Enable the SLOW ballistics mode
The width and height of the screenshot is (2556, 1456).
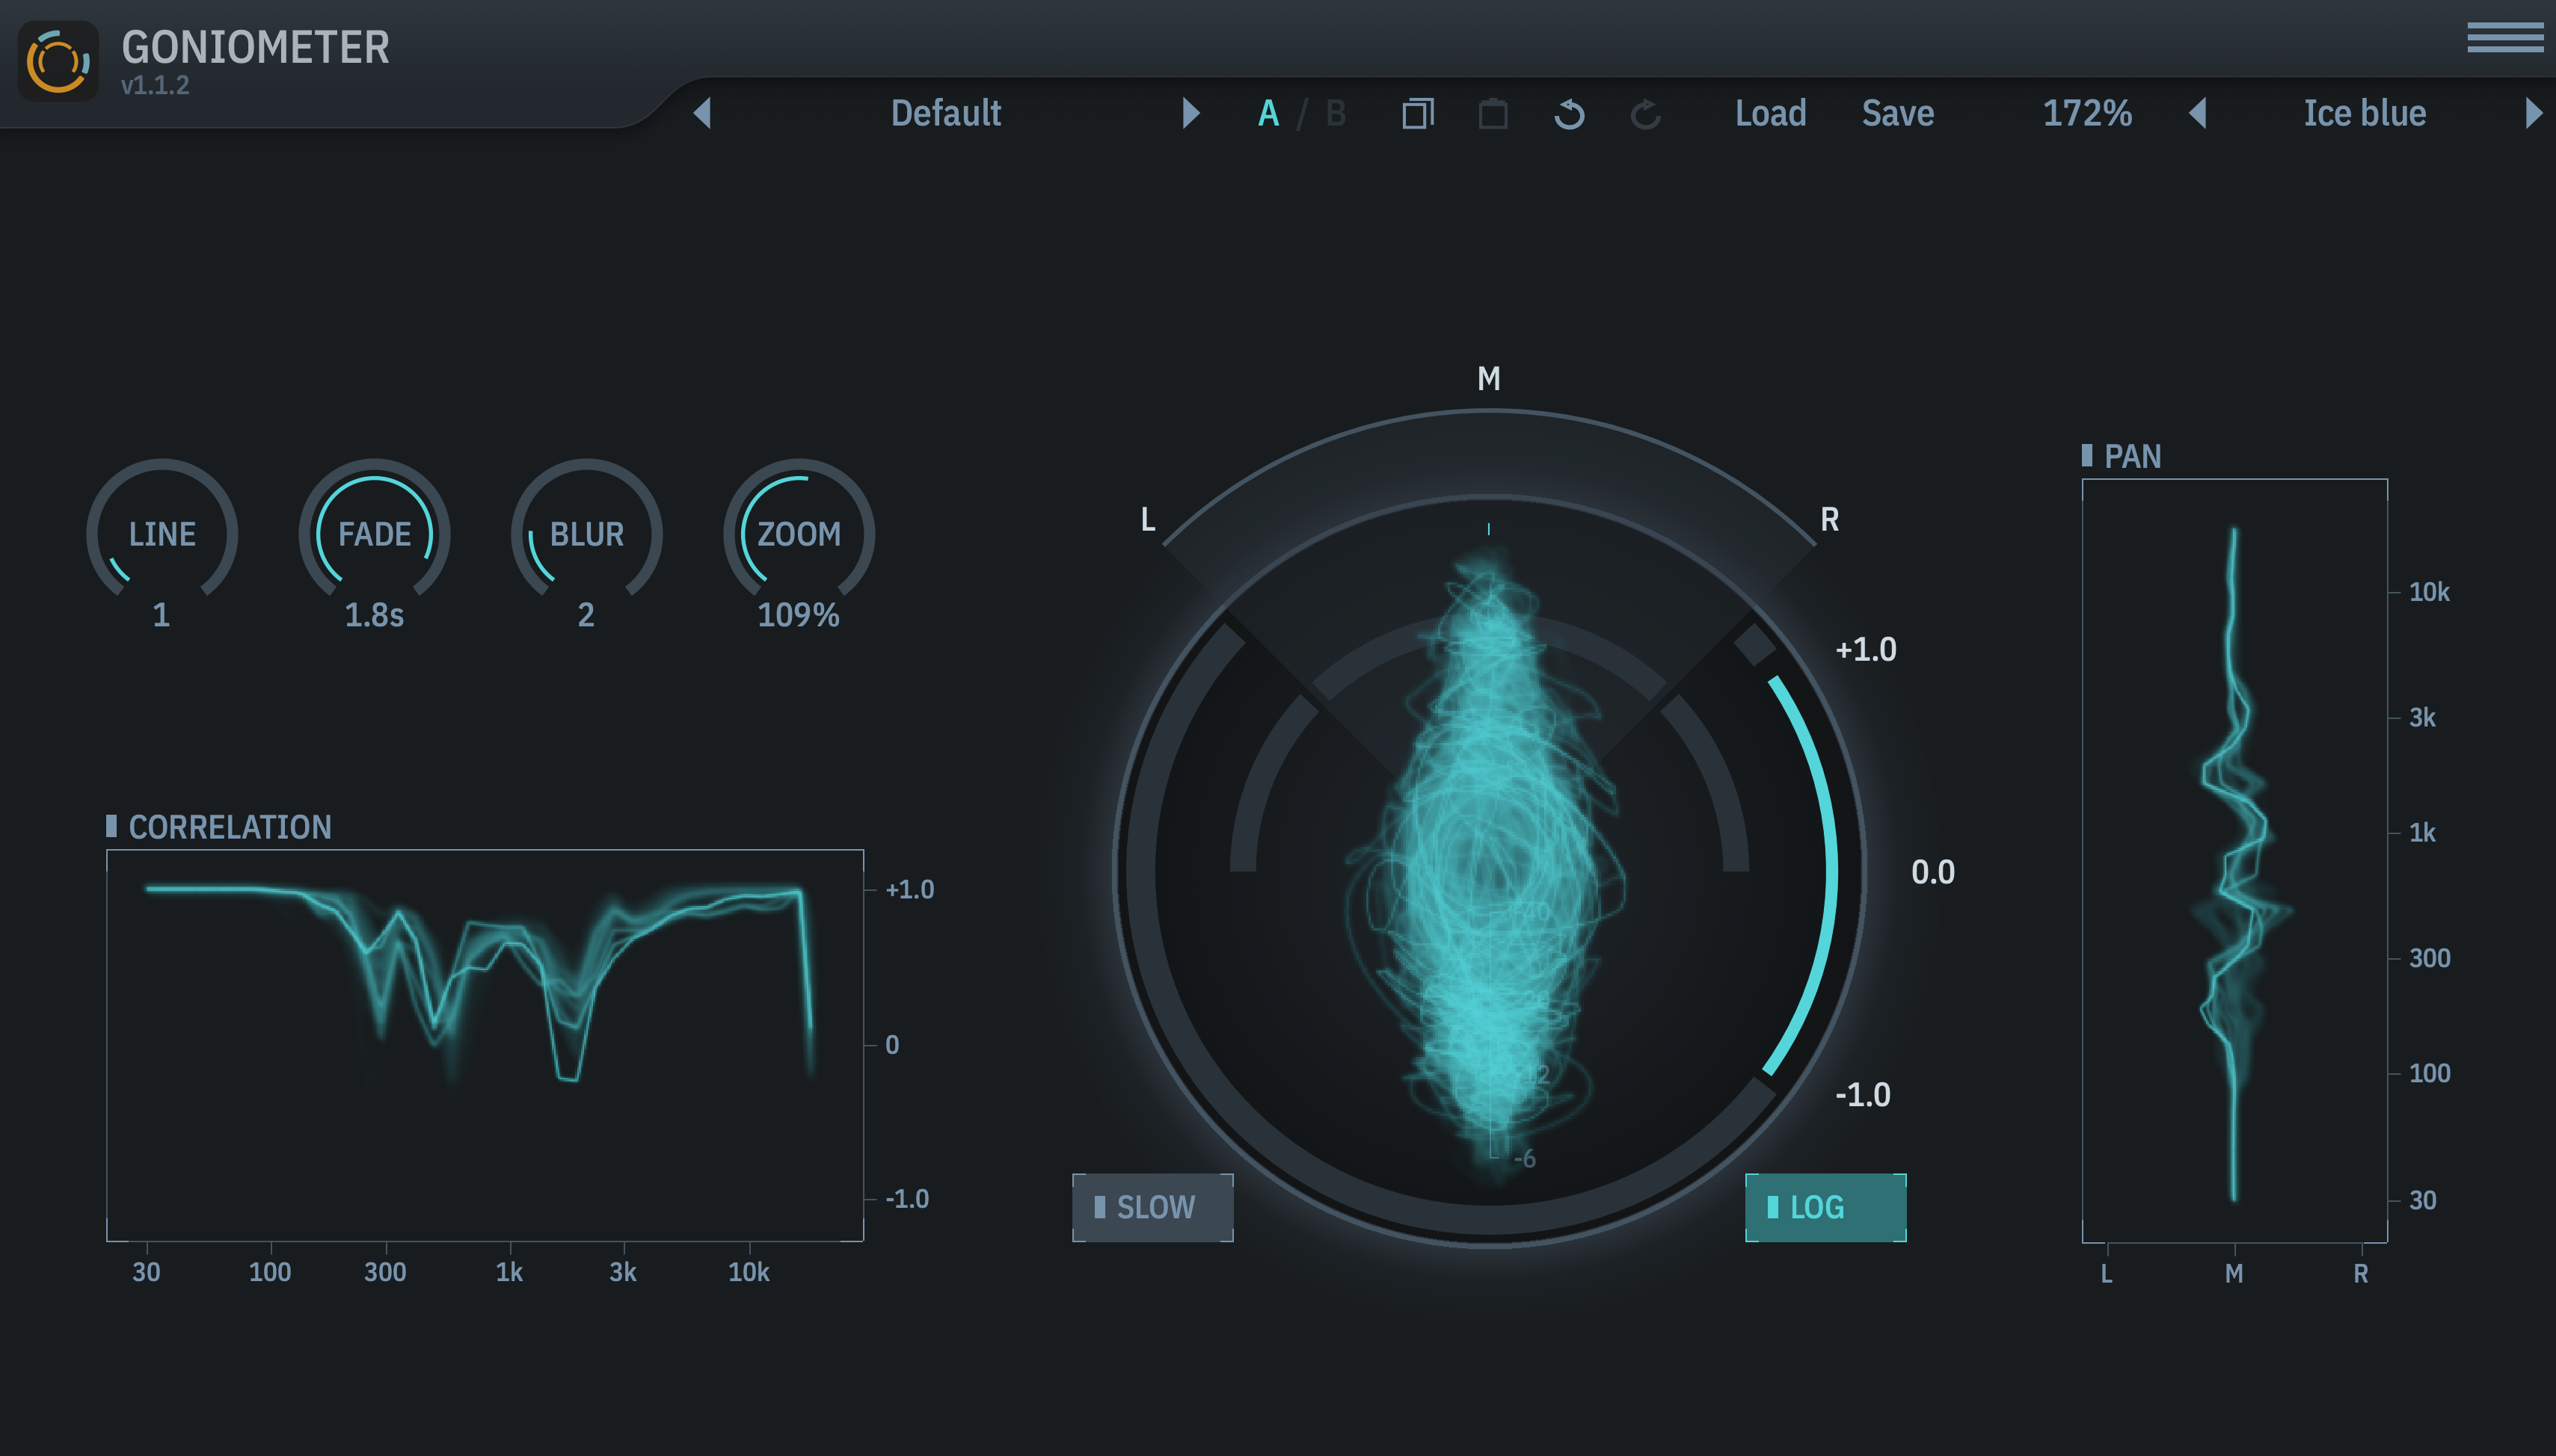pos(1152,1207)
